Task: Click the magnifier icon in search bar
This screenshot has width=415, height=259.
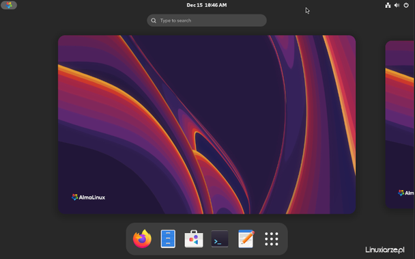Action: tap(154, 21)
